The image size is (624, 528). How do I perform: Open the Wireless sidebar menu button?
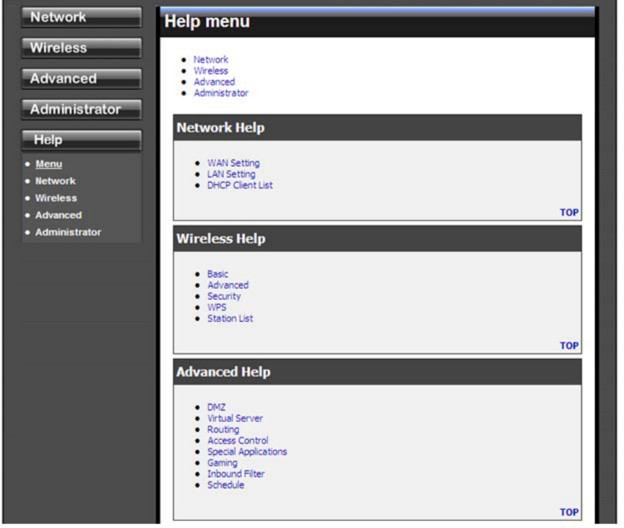81,48
